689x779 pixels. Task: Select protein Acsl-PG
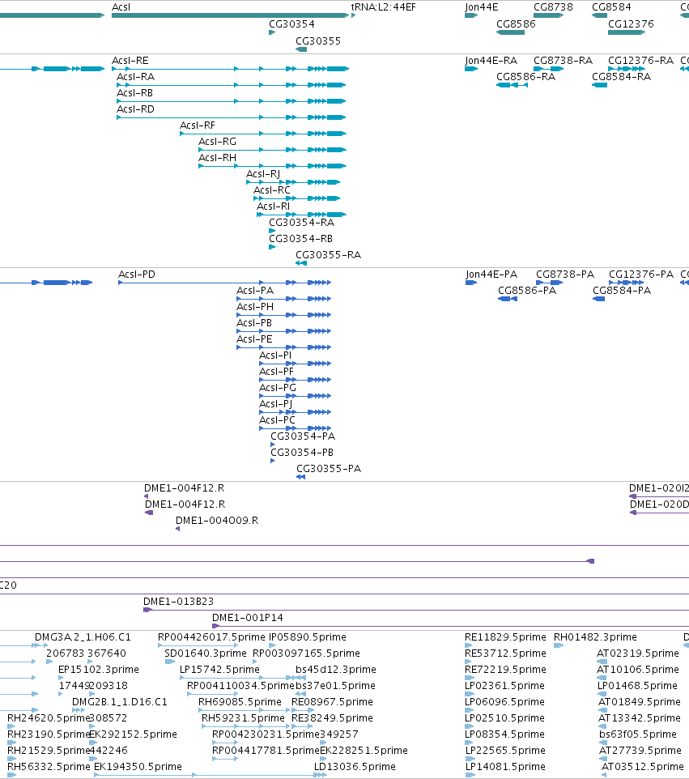coord(278,388)
